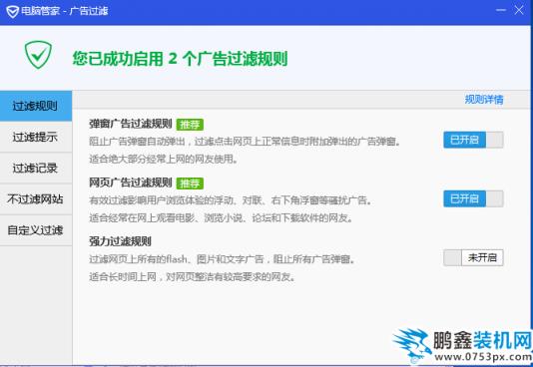Switch to the 过滤记录 tab
Viewport: 533px width, 367px height.
[x=36, y=169]
